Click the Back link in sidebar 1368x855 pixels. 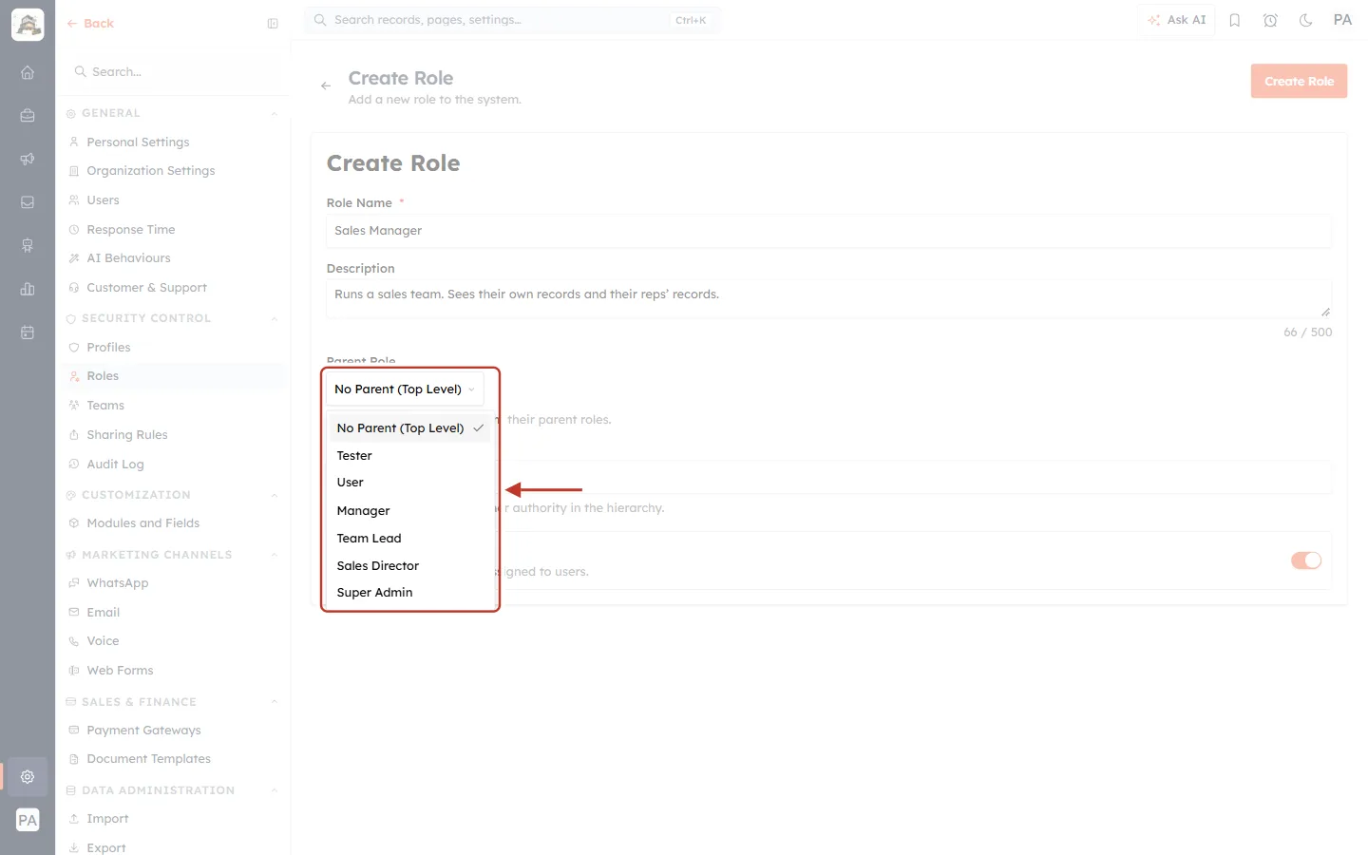(90, 24)
